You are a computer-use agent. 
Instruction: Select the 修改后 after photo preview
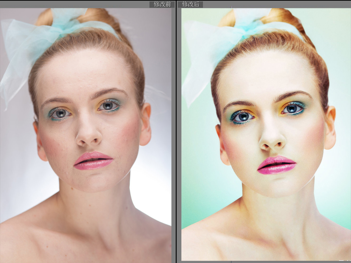pyautogui.click(x=266, y=134)
